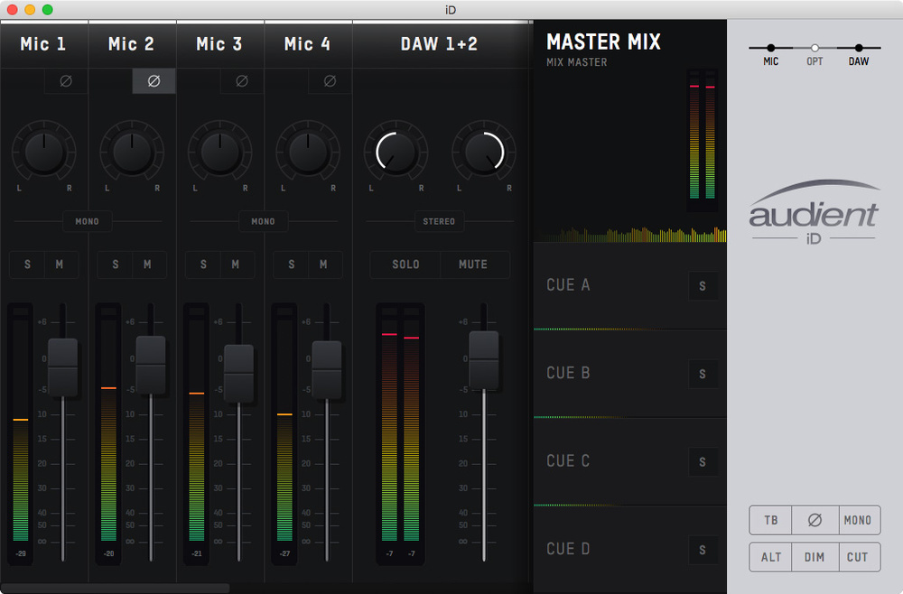The width and height of the screenshot is (903, 594).
Task: Toggle Mic 1/2 MONO link button
Action: tap(88, 221)
